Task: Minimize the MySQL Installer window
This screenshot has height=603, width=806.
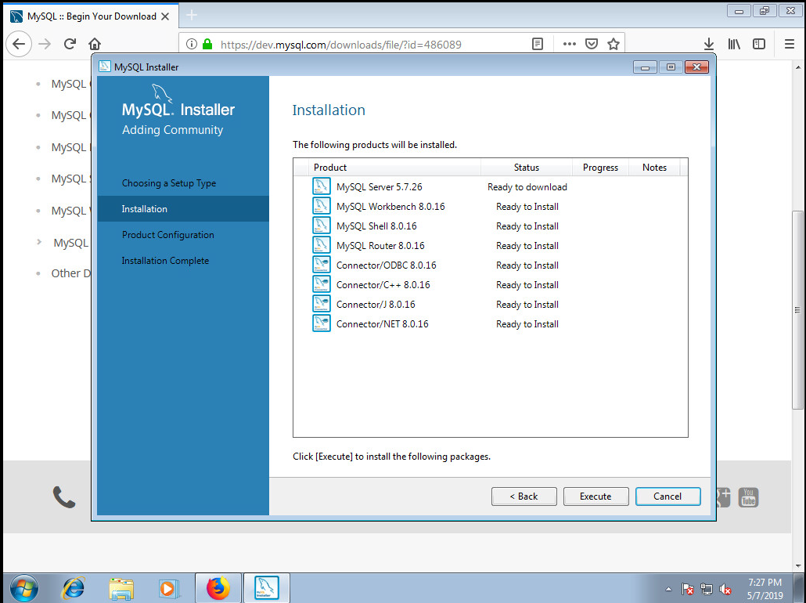Action: point(645,67)
